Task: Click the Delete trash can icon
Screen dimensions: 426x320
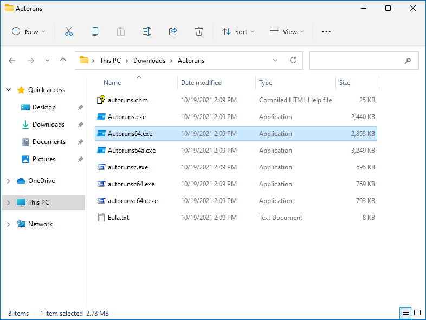Action: (199, 31)
